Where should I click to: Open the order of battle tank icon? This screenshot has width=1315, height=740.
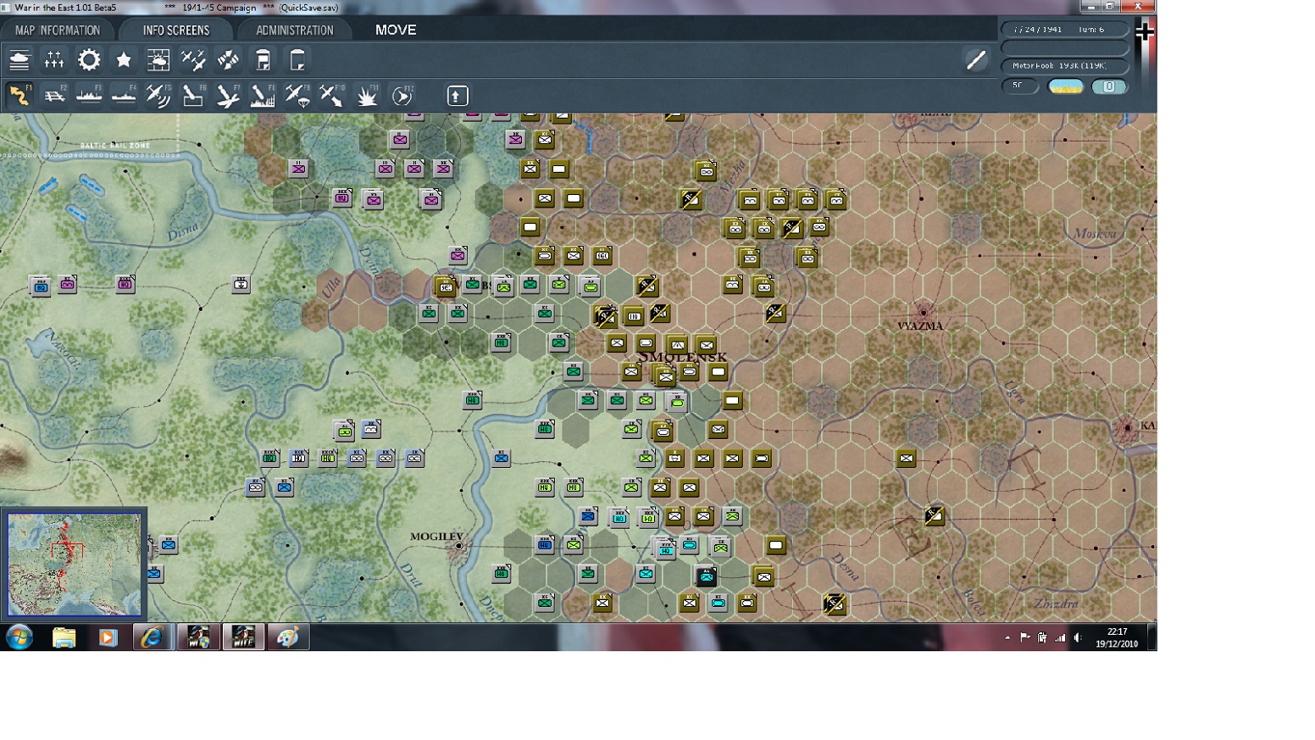pos(19,60)
